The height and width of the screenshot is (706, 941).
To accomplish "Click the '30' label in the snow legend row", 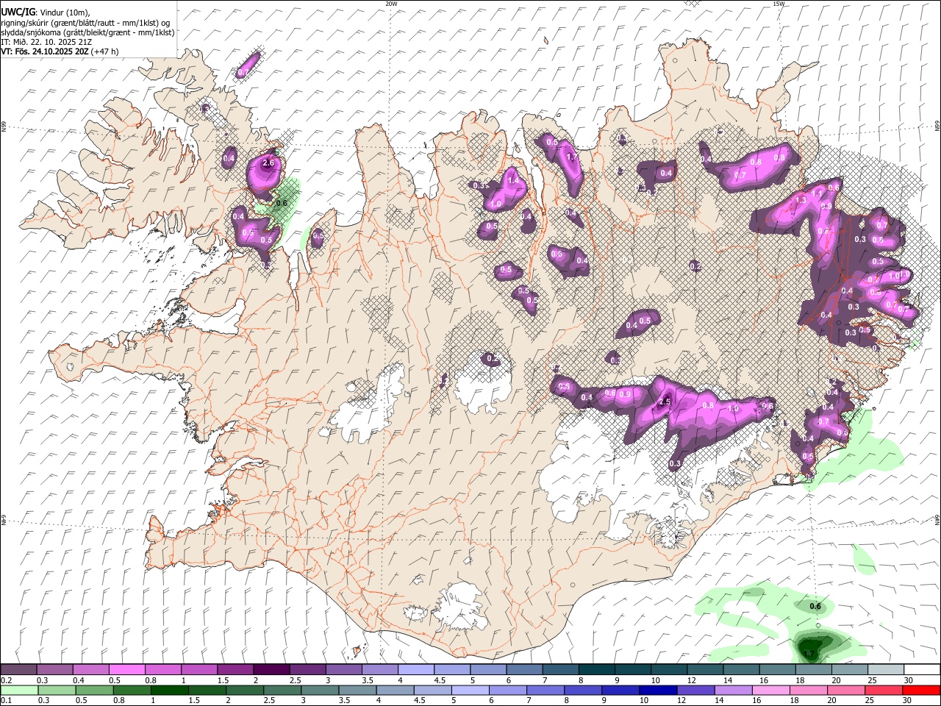I will [x=909, y=681].
